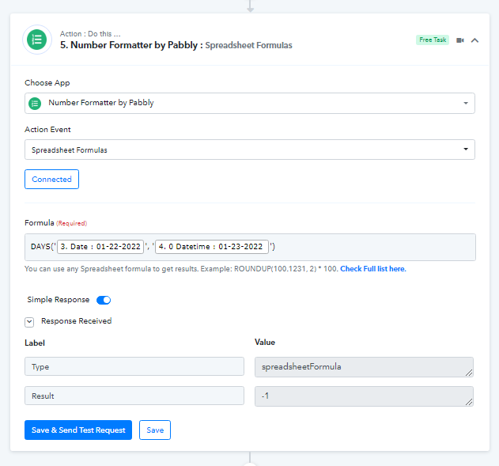Click the Free Task badge
This screenshot has width=499, height=466.
[x=433, y=40]
